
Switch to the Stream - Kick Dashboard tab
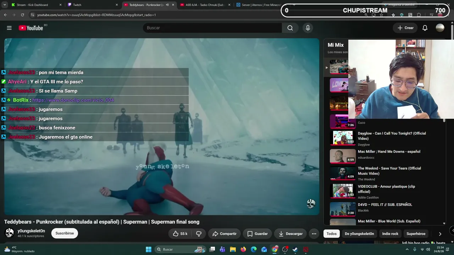[36, 5]
